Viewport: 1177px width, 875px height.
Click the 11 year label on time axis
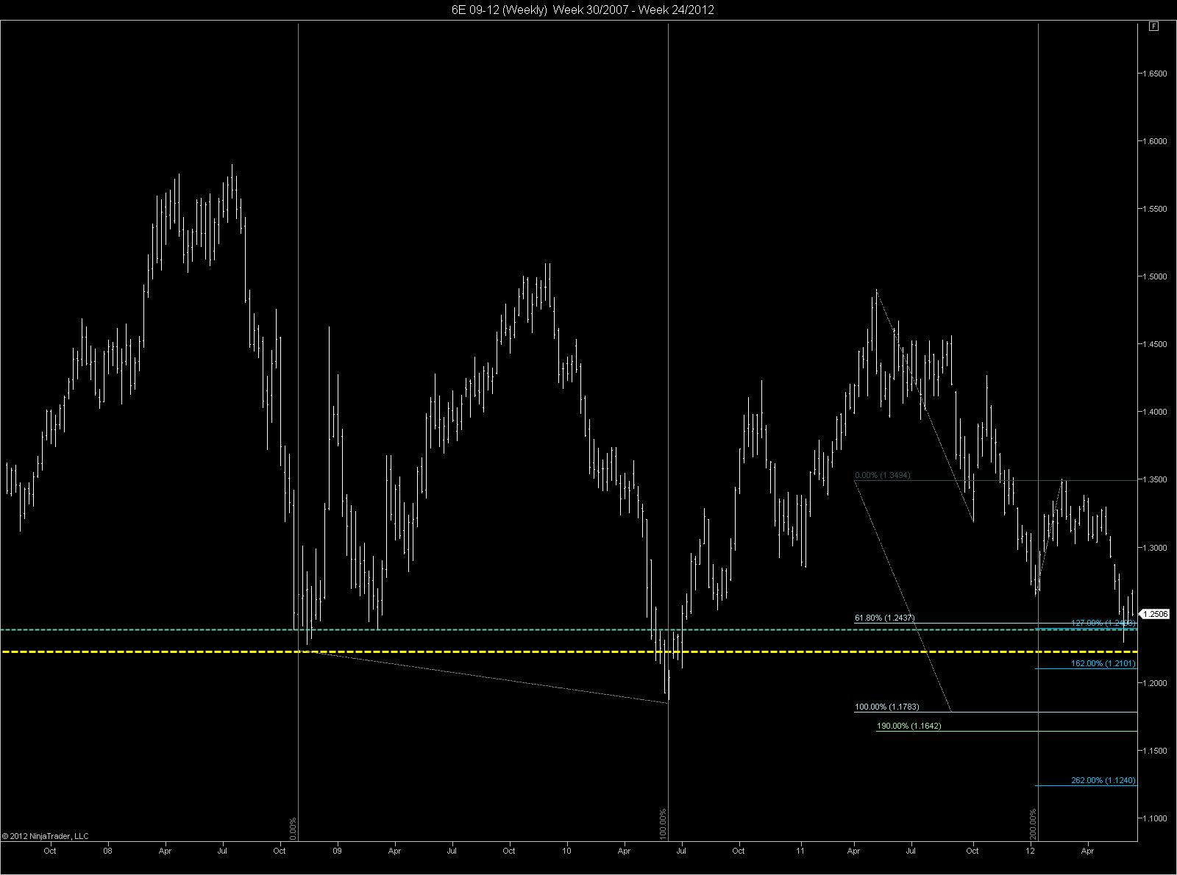click(x=800, y=851)
